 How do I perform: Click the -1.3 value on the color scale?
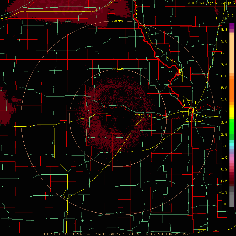click(223, 192)
